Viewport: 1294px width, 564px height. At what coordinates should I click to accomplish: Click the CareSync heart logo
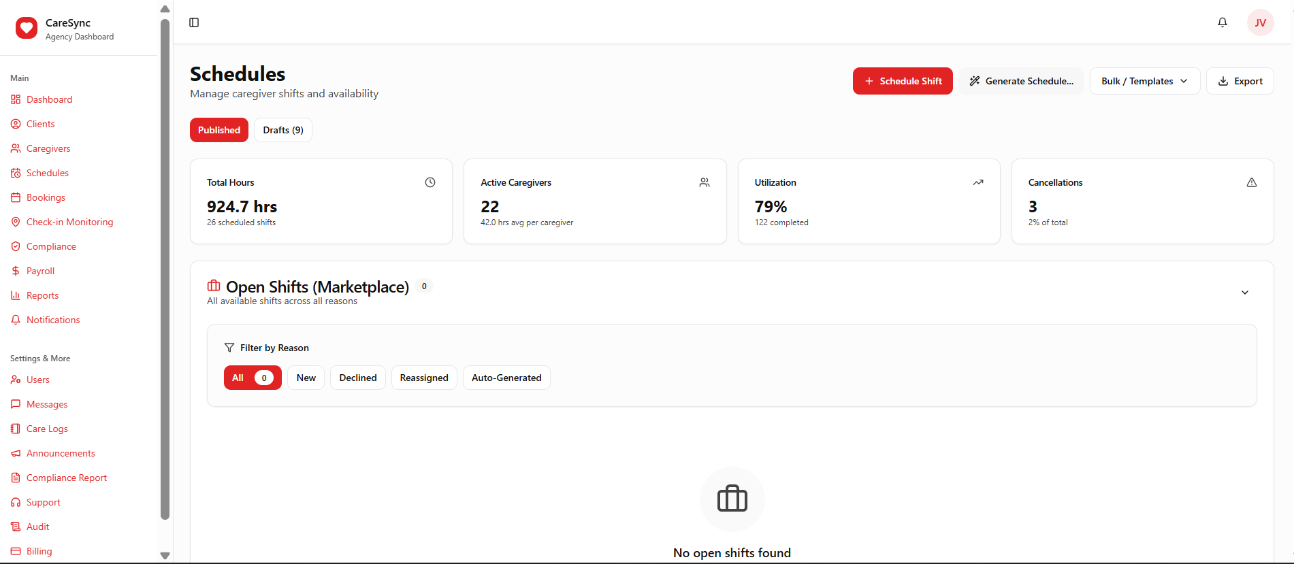[x=27, y=28]
